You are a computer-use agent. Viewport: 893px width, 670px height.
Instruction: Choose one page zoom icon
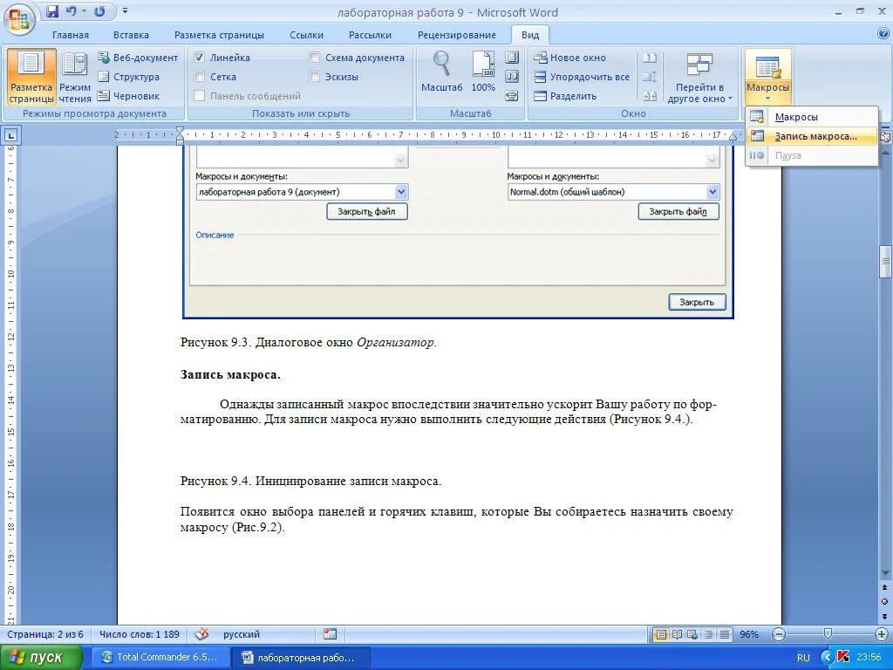[512, 58]
